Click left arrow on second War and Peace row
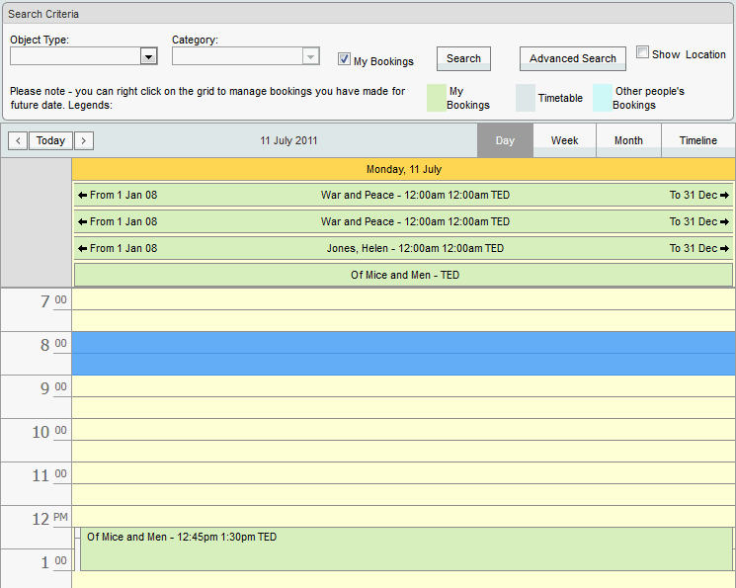The width and height of the screenshot is (736, 588). coord(83,221)
